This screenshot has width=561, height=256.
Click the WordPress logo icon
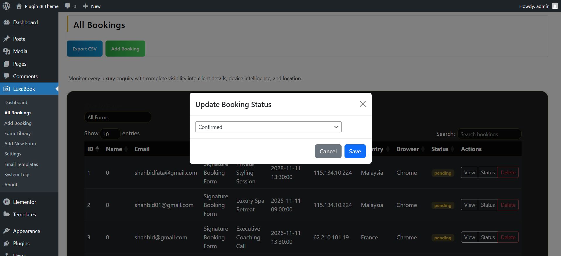[x=6, y=6]
